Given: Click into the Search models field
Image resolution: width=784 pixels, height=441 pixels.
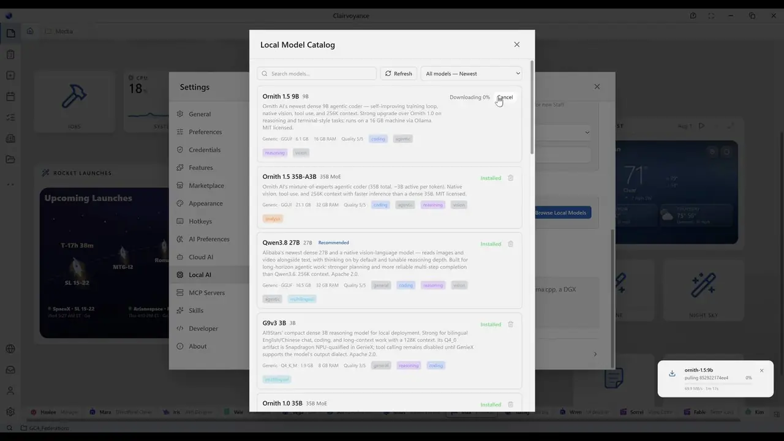Looking at the screenshot, I should (317, 73).
